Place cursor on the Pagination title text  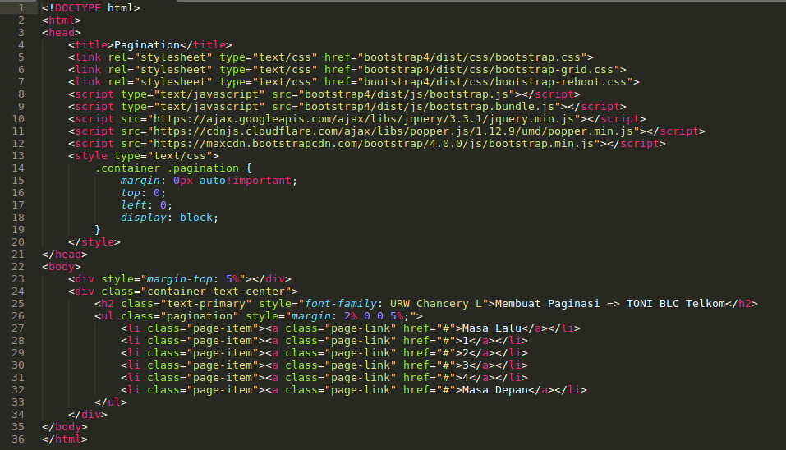click(146, 44)
